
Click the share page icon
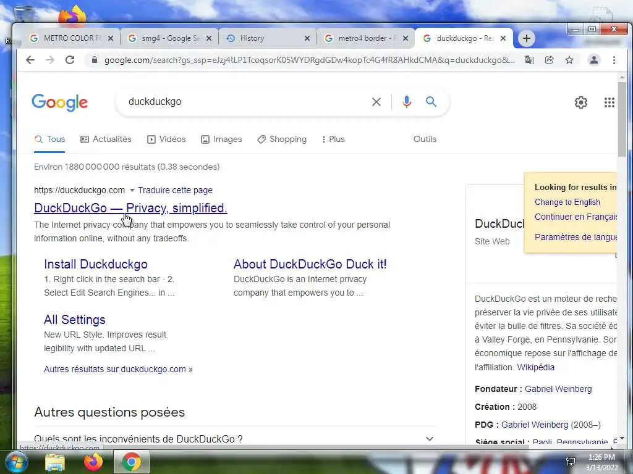pos(549,60)
